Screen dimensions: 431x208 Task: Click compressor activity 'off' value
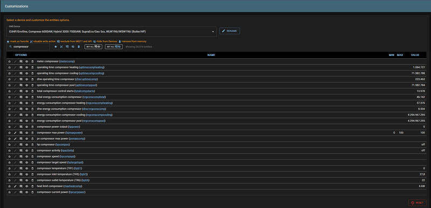(x=423, y=150)
